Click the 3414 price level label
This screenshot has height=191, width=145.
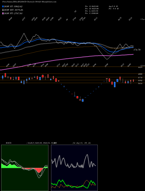(140, 84)
